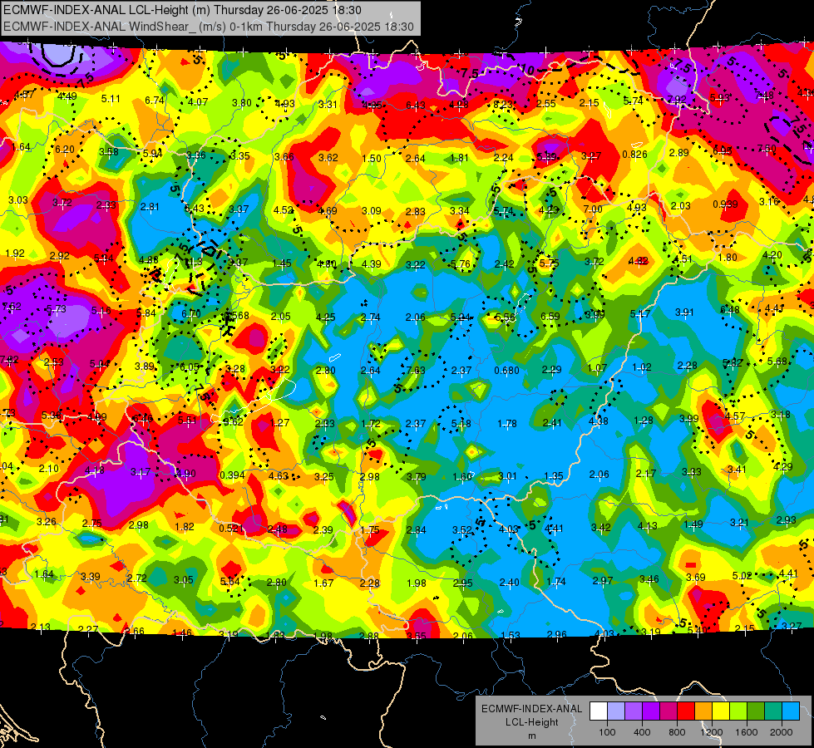This screenshot has width=814, height=748.
Task: Click the wind shear value 1.81
Action: tap(460, 158)
